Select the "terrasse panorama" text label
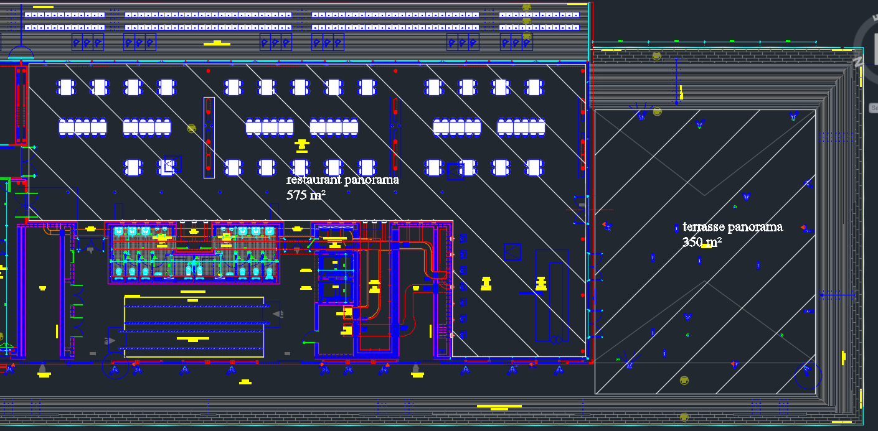This screenshot has height=431, width=878. [732, 227]
